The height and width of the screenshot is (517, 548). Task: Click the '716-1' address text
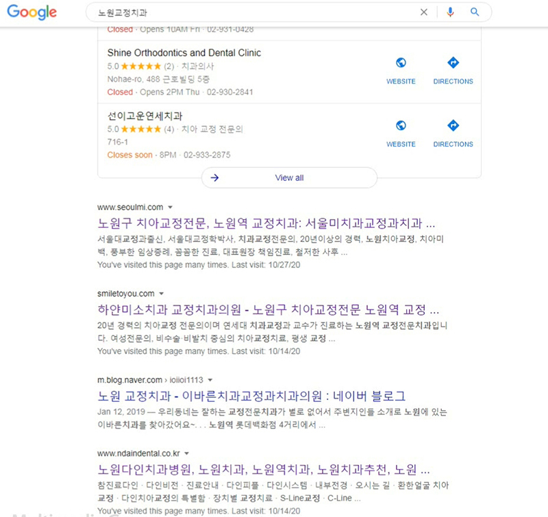(x=117, y=142)
